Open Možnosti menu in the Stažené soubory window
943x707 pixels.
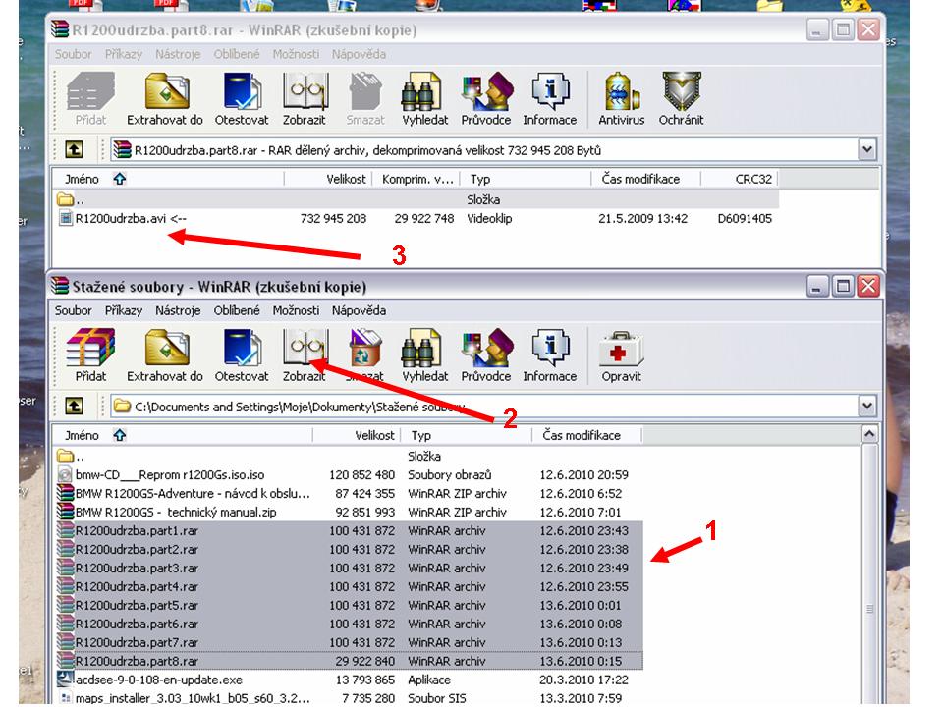pyautogui.click(x=296, y=311)
